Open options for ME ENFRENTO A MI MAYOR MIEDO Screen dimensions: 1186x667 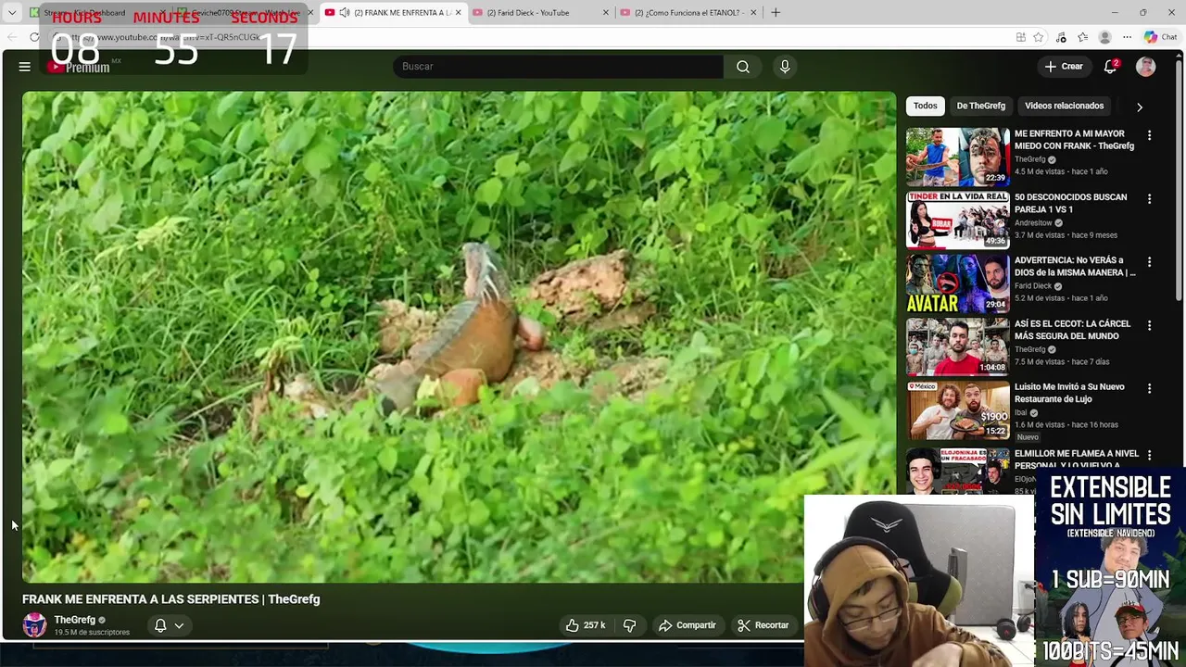coord(1149,135)
